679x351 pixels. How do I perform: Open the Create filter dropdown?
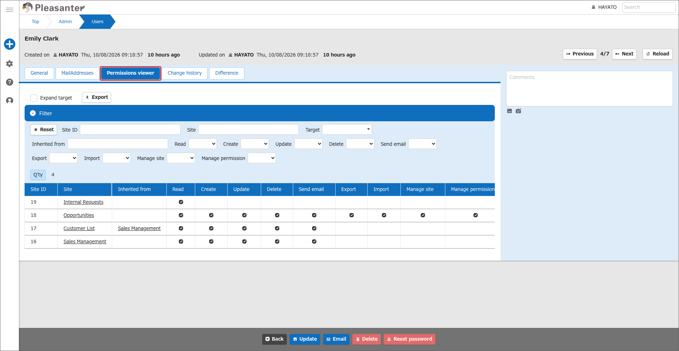point(255,144)
